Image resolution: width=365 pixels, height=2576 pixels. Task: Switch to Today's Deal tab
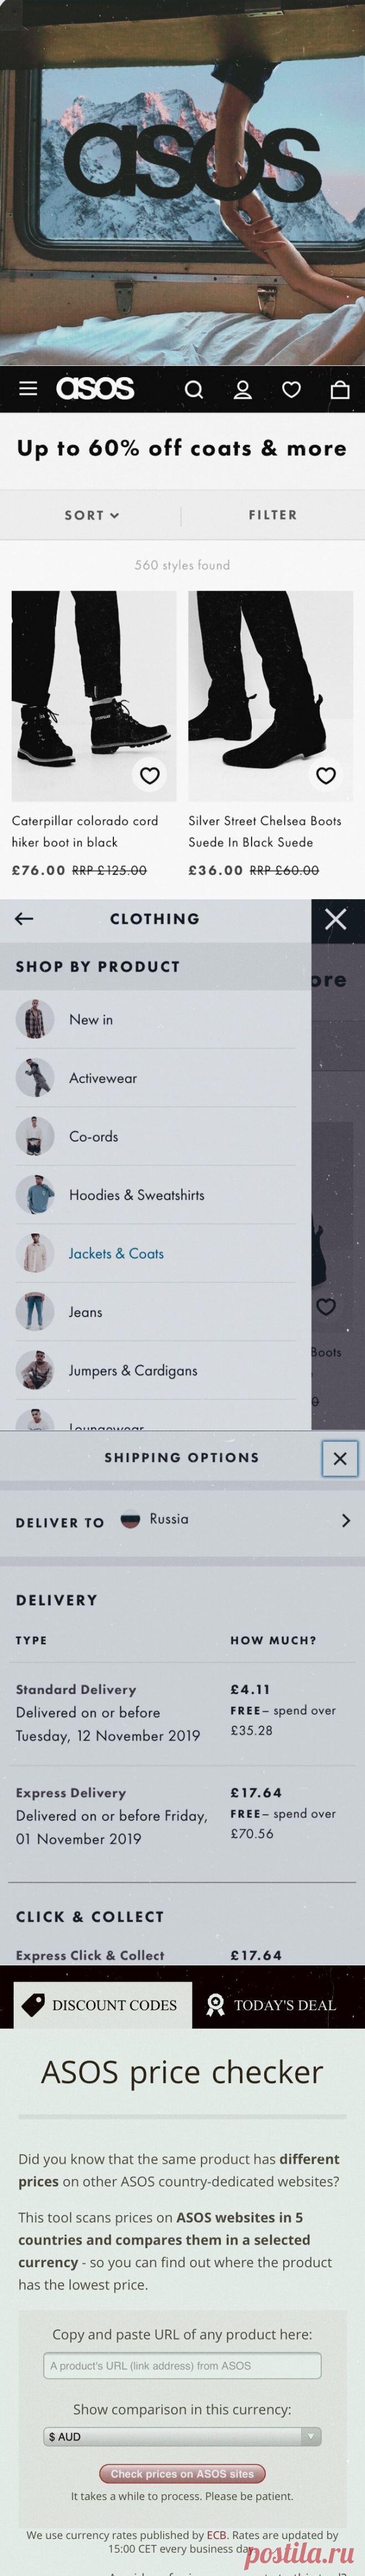pyautogui.click(x=271, y=2005)
